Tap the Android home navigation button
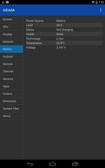This screenshot has width=105, height=168. [52, 164]
